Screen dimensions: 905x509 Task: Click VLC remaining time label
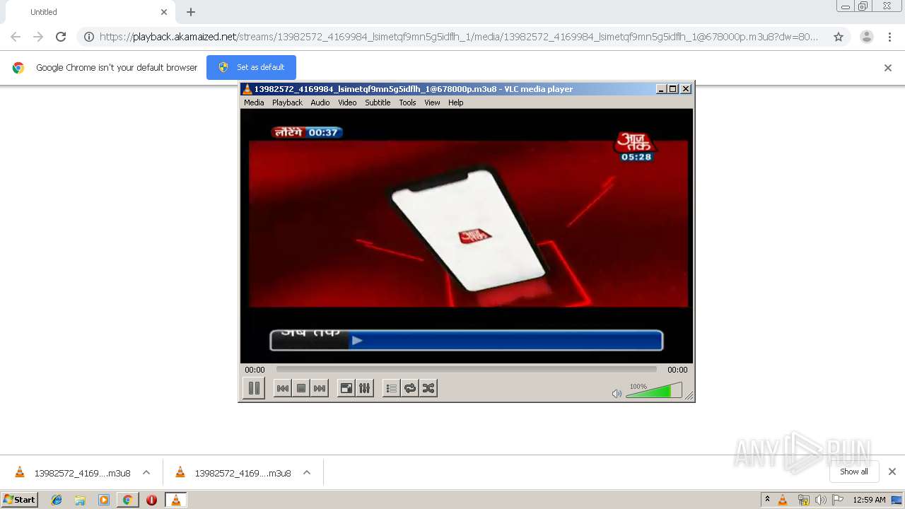pos(677,370)
